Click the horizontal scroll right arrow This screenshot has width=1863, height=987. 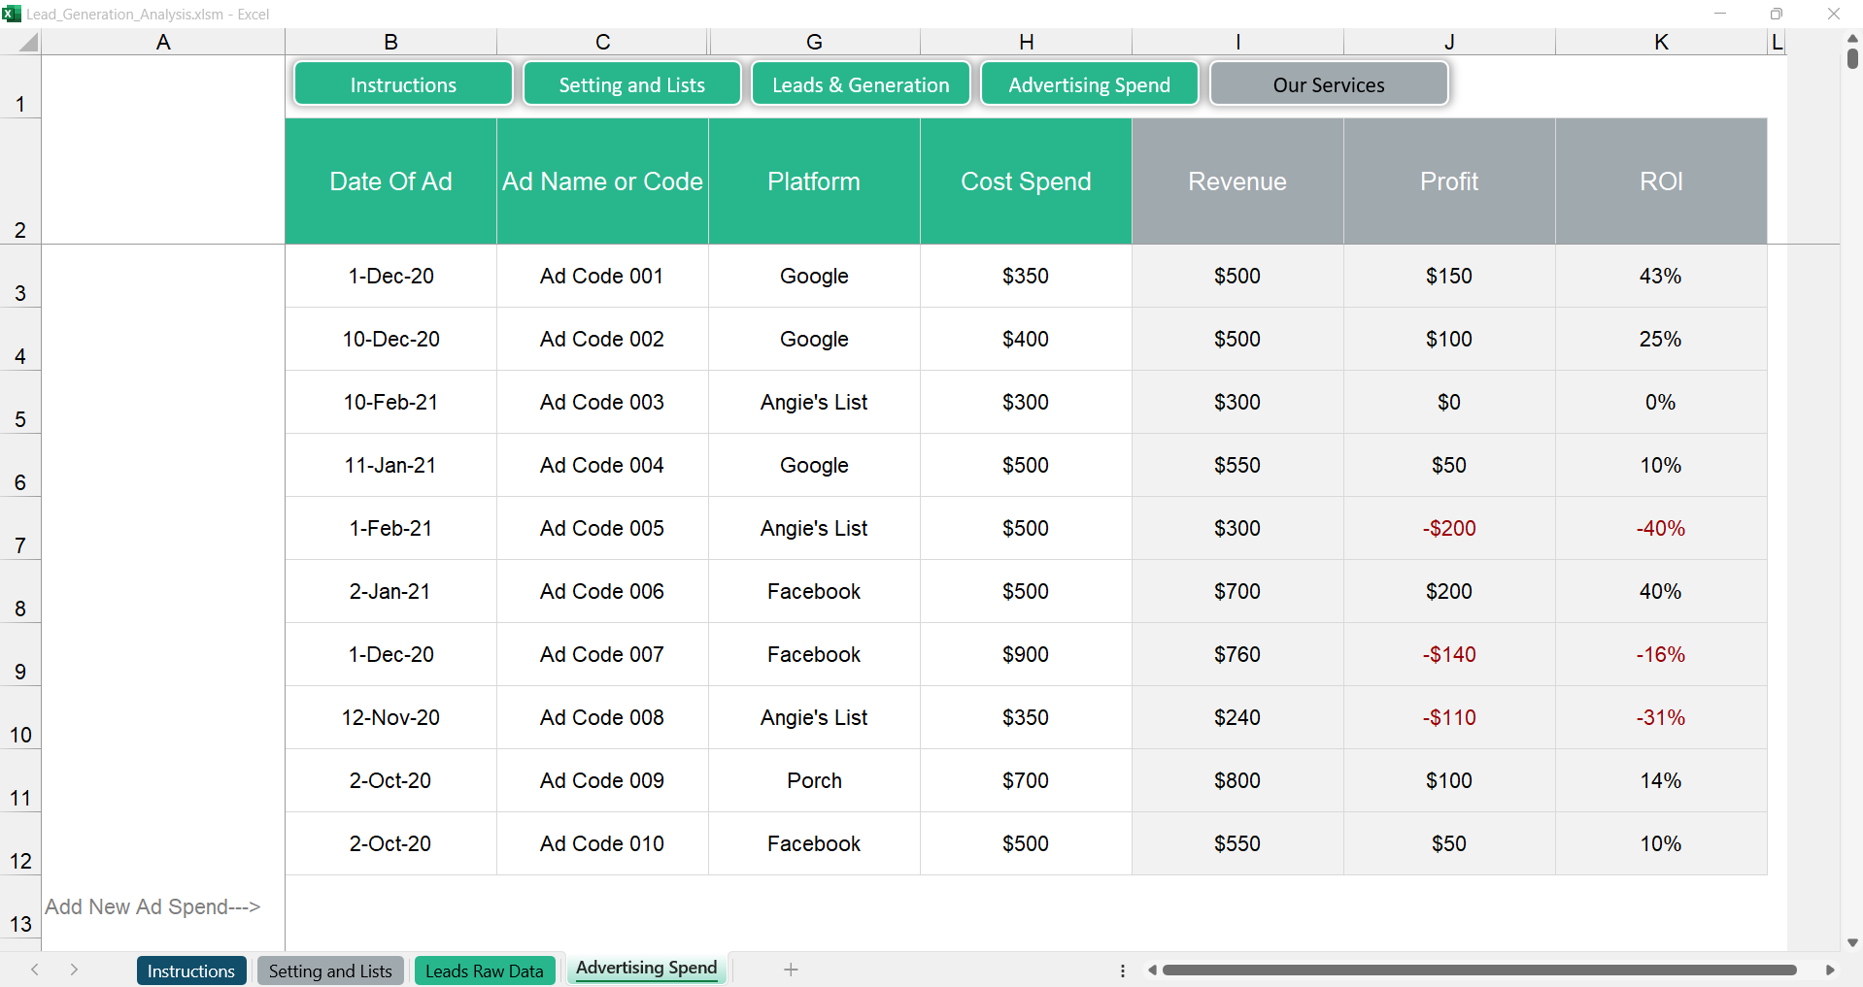click(x=1830, y=970)
